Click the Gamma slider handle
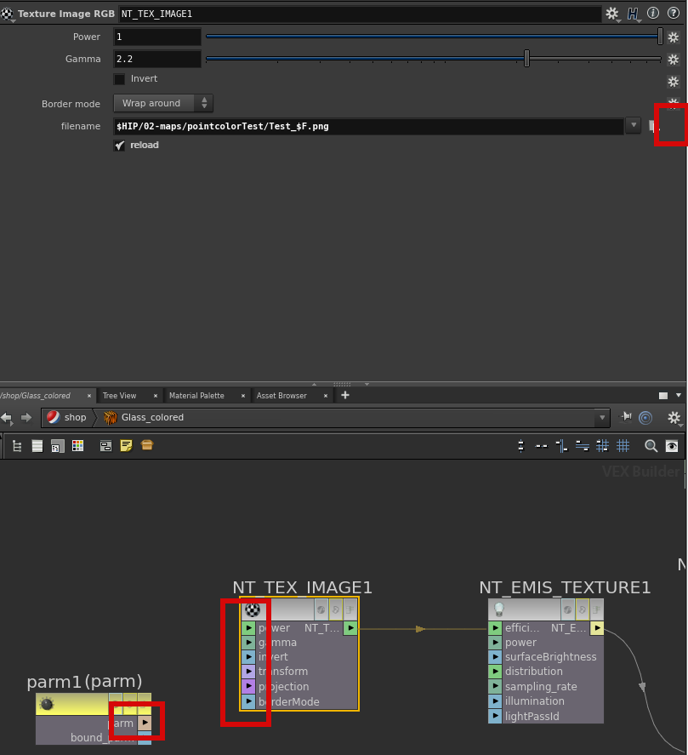 click(526, 59)
